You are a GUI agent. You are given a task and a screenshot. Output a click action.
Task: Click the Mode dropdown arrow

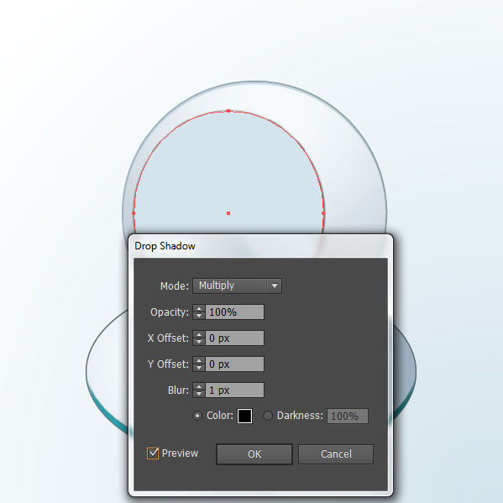click(x=275, y=286)
